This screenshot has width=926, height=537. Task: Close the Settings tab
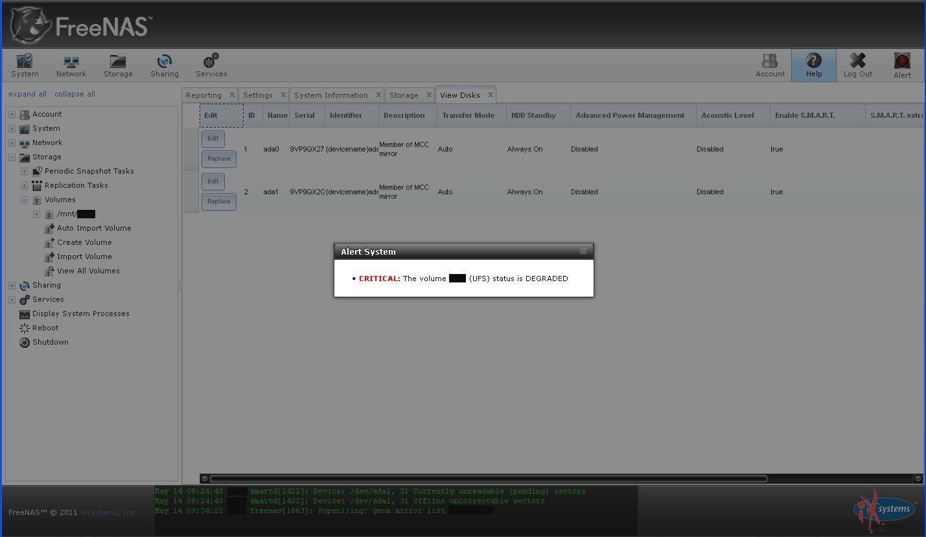283,95
